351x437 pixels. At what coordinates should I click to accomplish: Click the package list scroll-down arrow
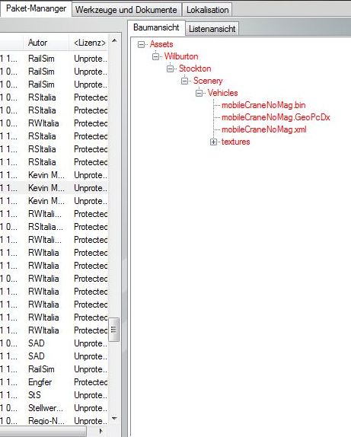tap(114, 418)
